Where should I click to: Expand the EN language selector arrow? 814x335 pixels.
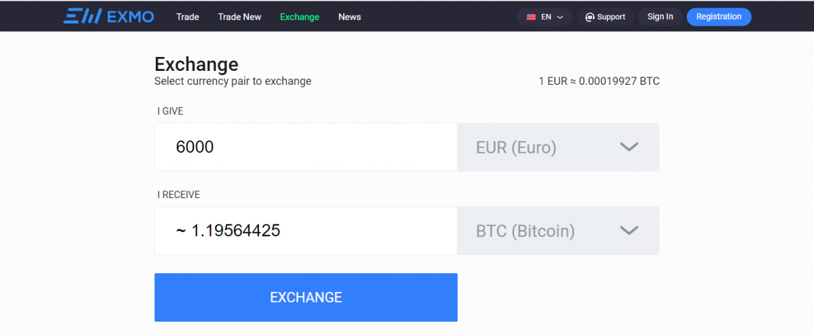coord(560,17)
